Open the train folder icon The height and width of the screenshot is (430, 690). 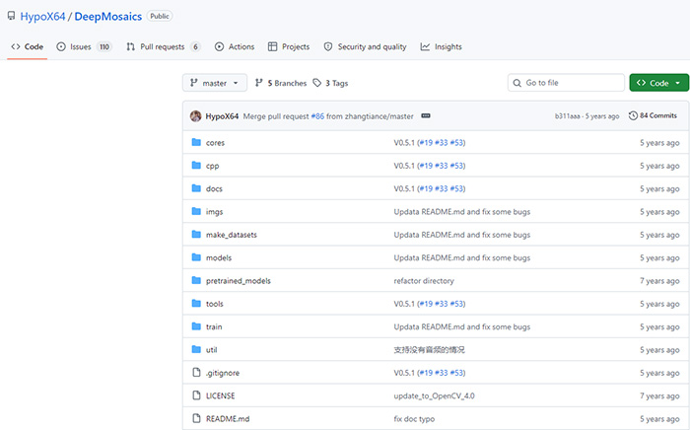196,326
